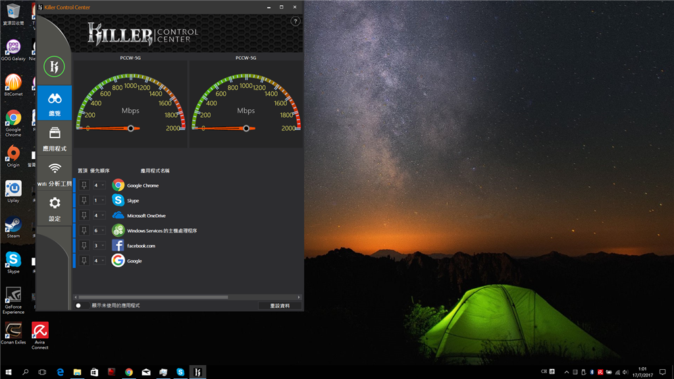Open Microsoft Edge from the taskbar

pyautogui.click(x=60, y=372)
